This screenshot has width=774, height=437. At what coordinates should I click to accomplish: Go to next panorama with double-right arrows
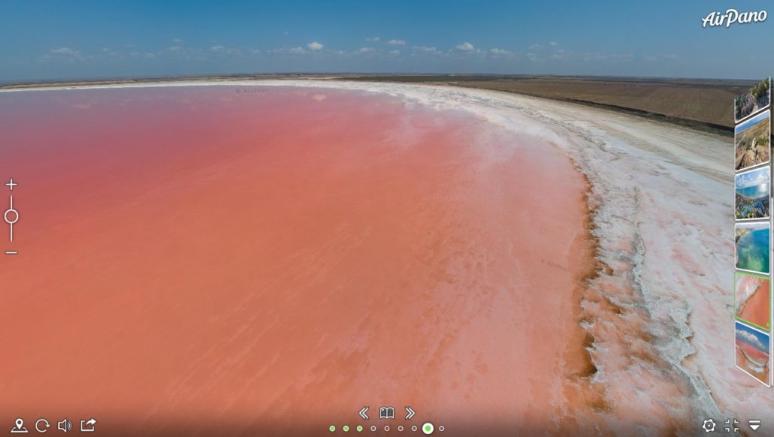point(410,413)
